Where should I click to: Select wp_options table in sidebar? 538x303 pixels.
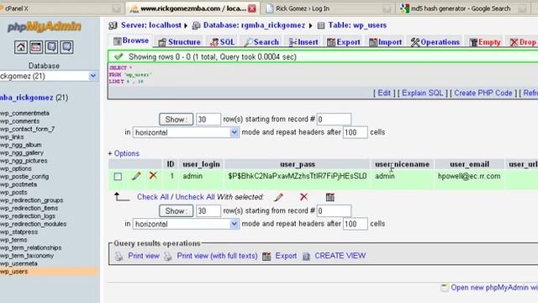tap(16, 168)
